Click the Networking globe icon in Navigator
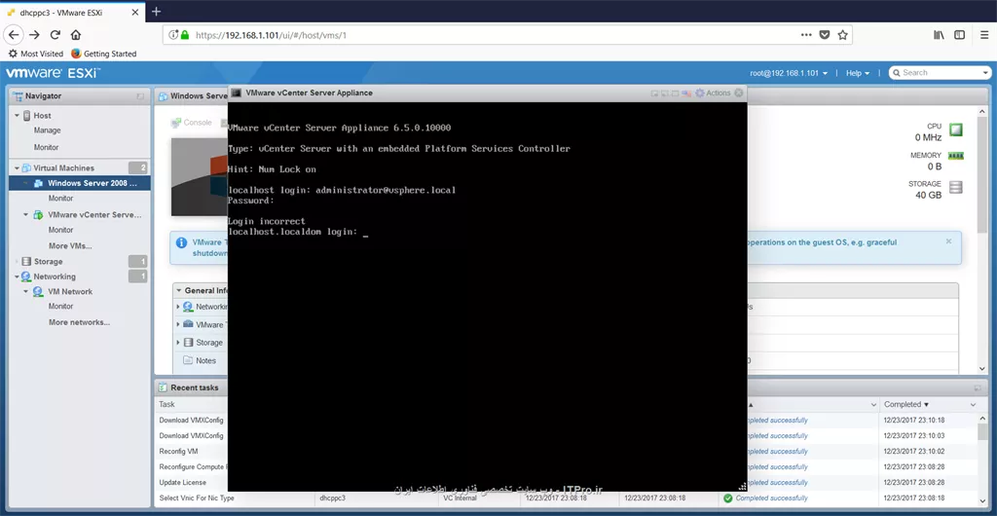 point(26,276)
